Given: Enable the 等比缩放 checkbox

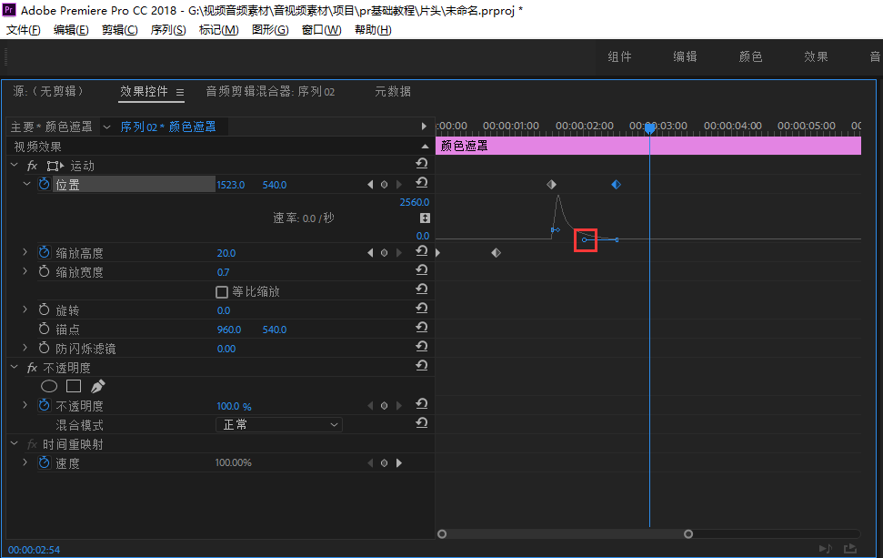Looking at the screenshot, I should 222,292.
